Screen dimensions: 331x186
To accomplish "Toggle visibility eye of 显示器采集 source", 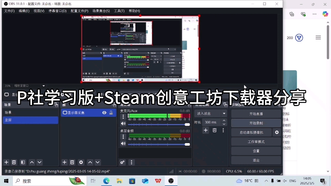I will coord(104,113).
